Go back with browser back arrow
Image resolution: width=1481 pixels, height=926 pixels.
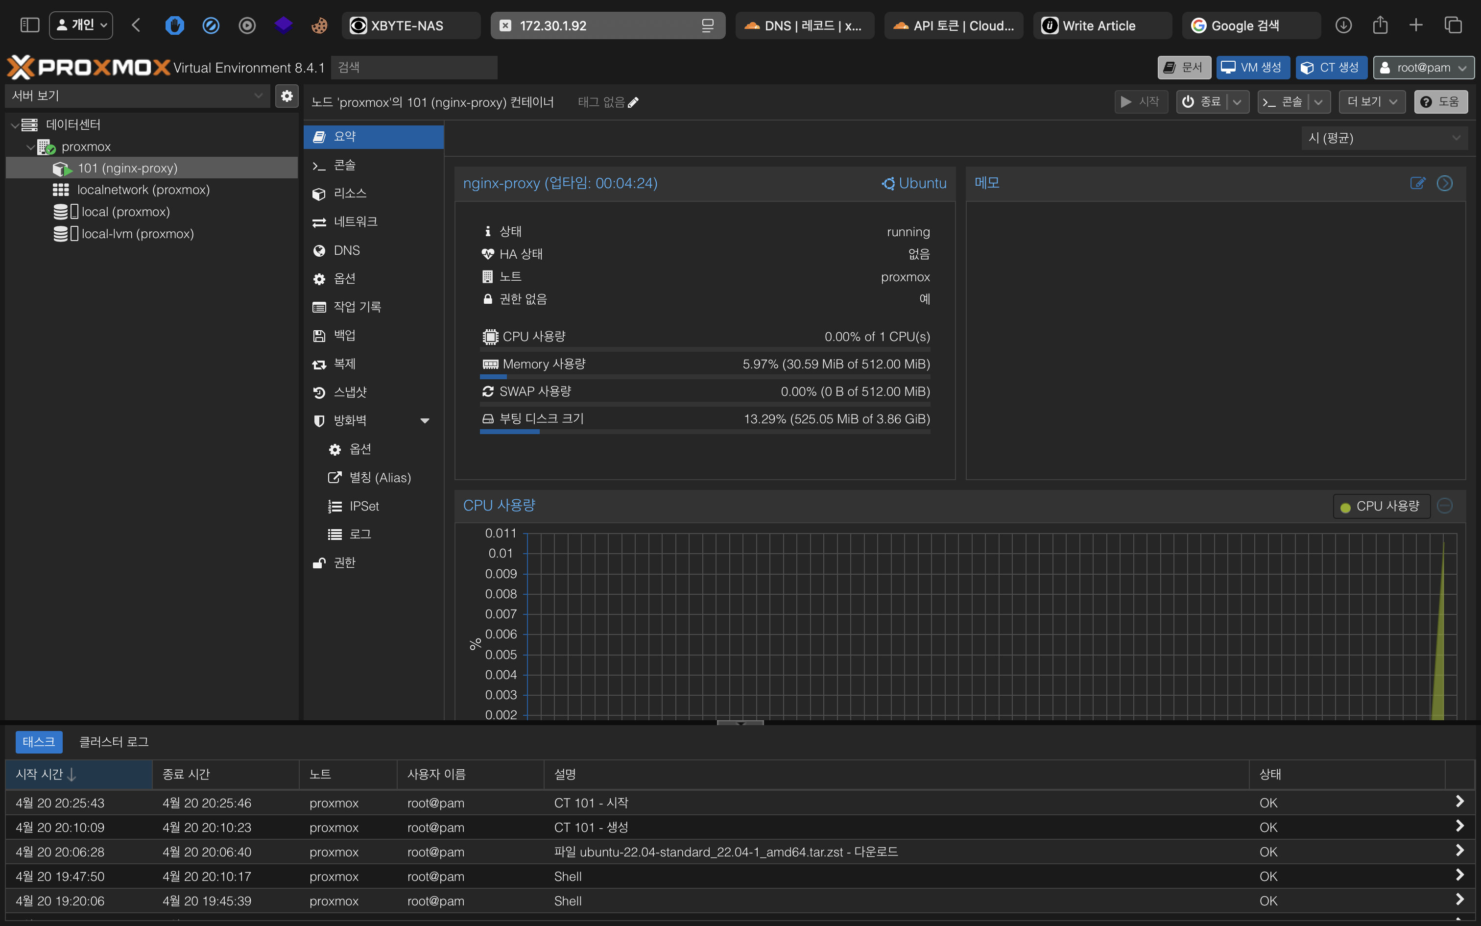click(136, 25)
